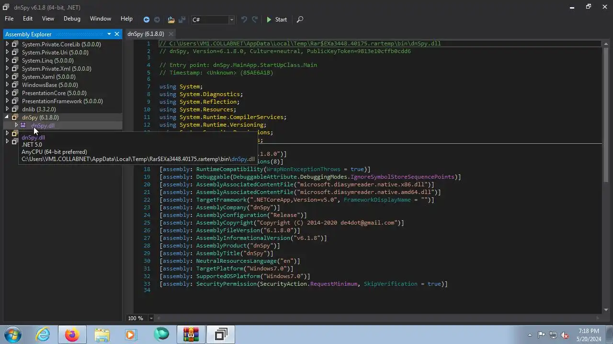Select System.Xaml (5.0.0.0) in tree
Image resolution: width=613 pixels, height=344 pixels.
[x=48, y=76]
